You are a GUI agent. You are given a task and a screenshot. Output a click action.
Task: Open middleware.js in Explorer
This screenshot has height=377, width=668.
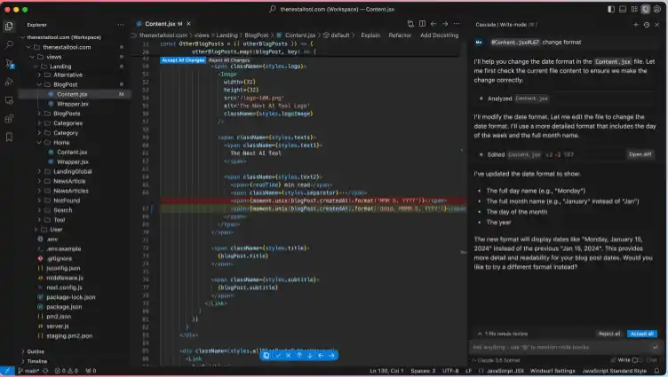pyautogui.click(x=64, y=278)
